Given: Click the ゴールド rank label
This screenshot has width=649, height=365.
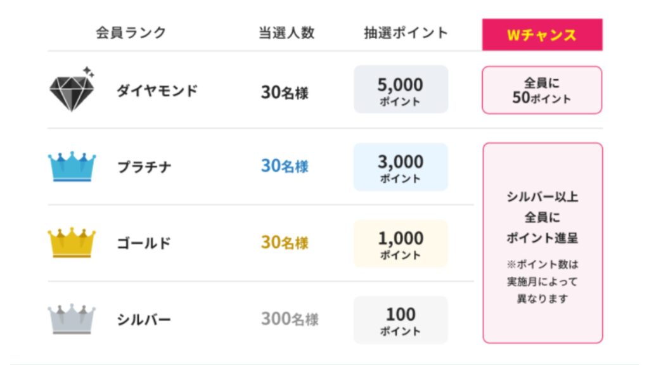Looking at the screenshot, I should (x=145, y=243).
